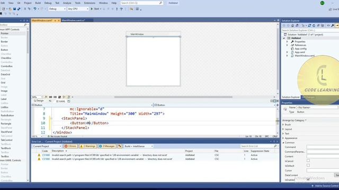Click the magnifier icon in Toolbox search

pos(25,25)
